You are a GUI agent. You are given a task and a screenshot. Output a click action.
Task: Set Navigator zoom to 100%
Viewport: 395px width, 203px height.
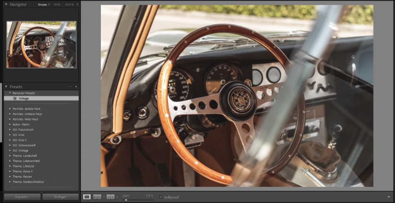pos(57,5)
